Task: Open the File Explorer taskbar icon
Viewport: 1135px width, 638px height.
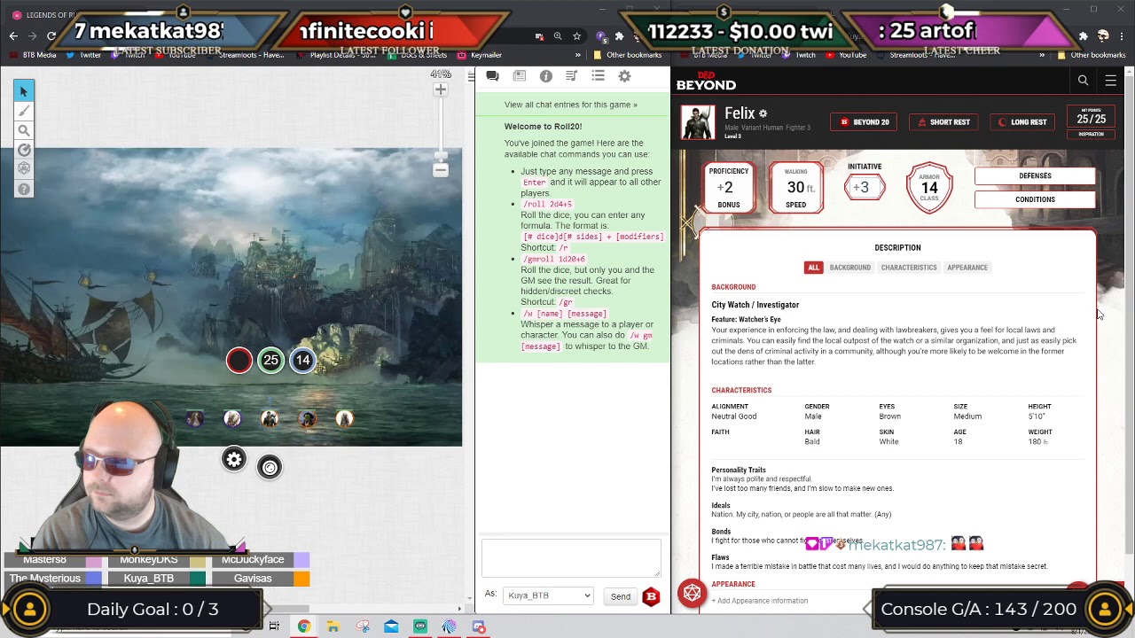Action: [333, 627]
